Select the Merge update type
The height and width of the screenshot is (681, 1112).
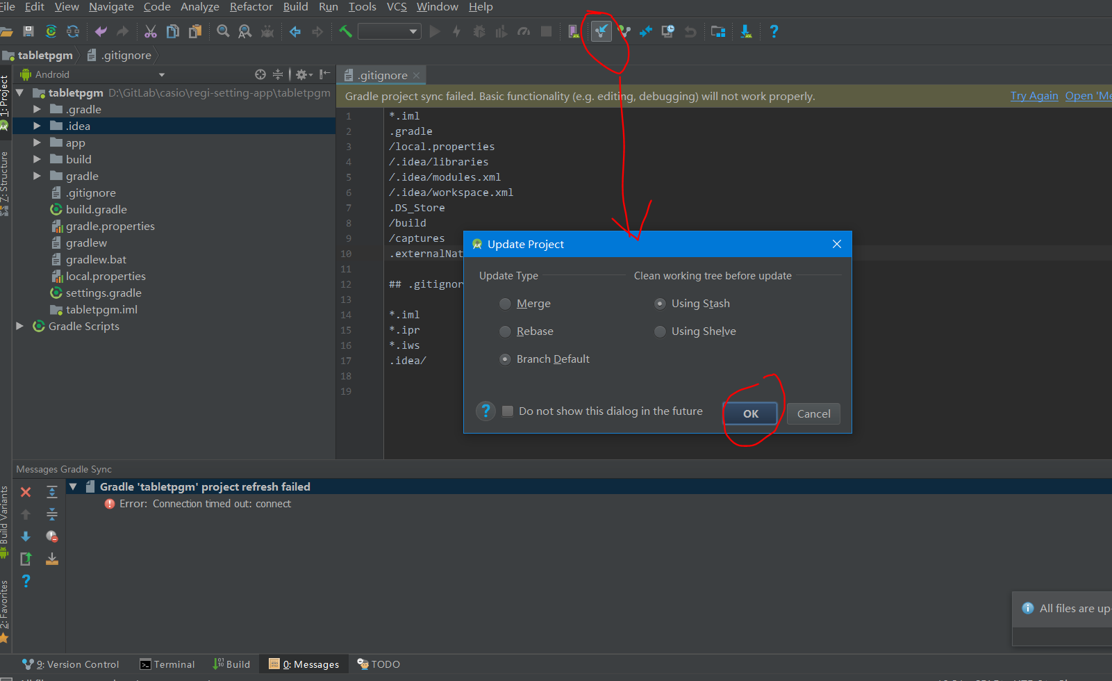505,304
